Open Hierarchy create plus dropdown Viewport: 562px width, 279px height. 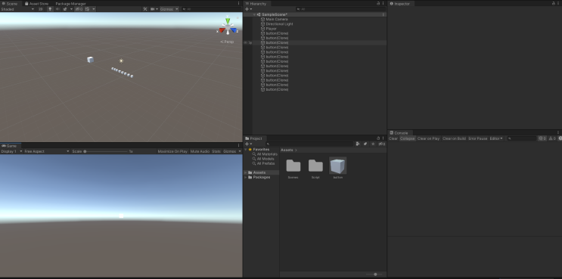point(248,9)
